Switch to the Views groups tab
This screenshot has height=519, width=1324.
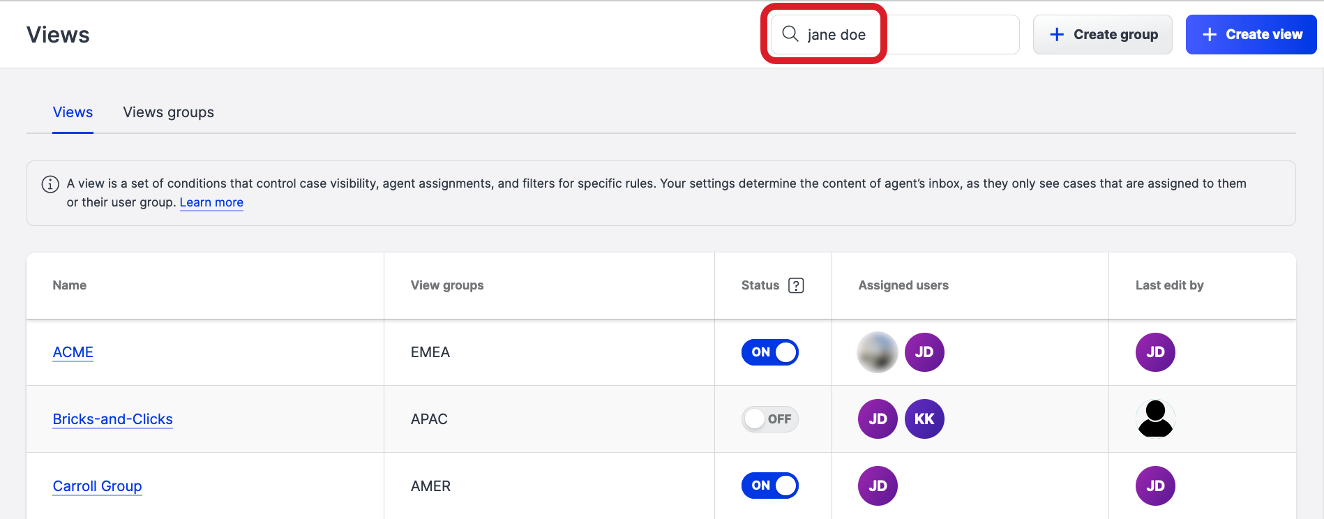click(168, 112)
